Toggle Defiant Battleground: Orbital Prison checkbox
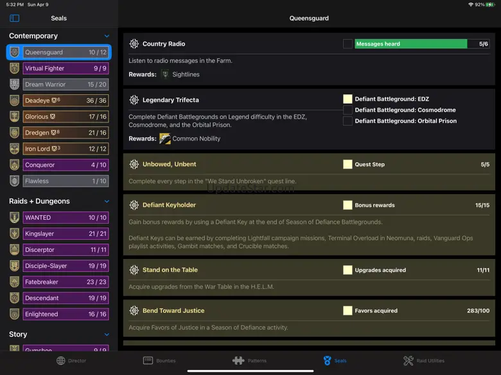Viewport: 501px width, 375px height. [347, 121]
